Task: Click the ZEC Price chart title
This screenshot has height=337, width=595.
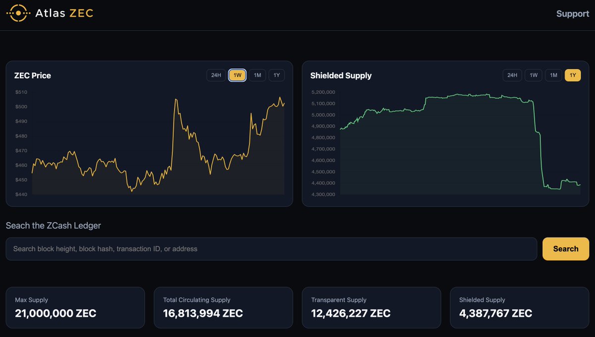Action: pyautogui.click(x=33, y=76)
